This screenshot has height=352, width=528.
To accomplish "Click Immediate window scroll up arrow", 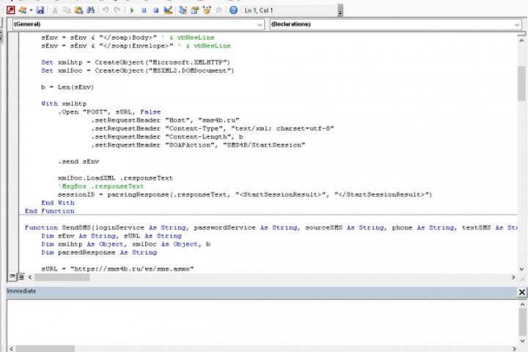I will (523, 304).
